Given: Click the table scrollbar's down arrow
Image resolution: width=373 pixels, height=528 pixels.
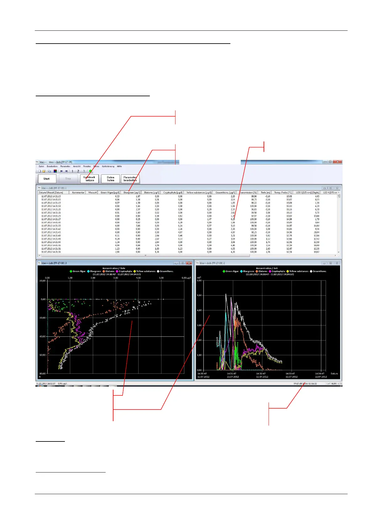Looking at the screenshot, I should click(x=339, y=252).
